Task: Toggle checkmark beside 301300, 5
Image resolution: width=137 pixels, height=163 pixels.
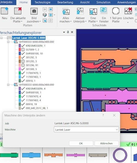Action: click(x=23, y=69)
